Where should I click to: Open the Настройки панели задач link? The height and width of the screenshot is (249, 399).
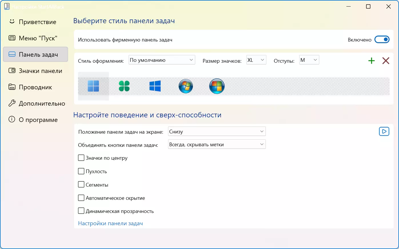tap(110, 223)
